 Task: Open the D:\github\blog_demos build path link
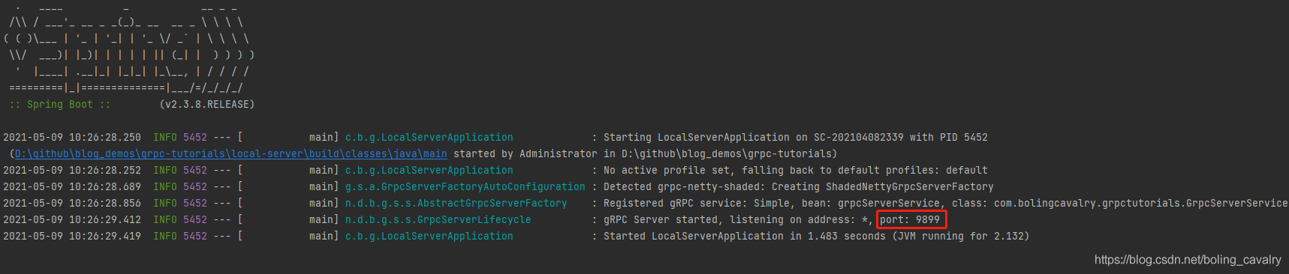click(x=231, y=153)
